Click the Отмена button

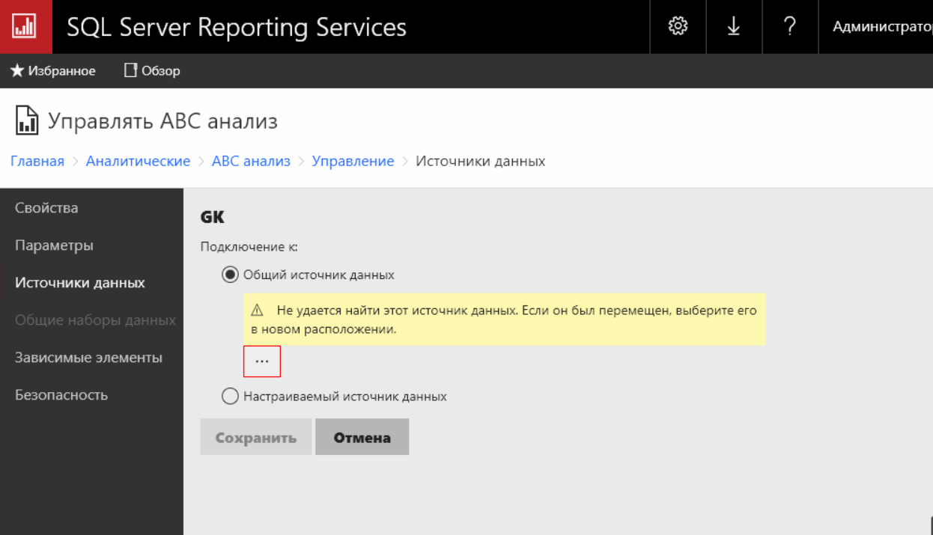(362, 437)
